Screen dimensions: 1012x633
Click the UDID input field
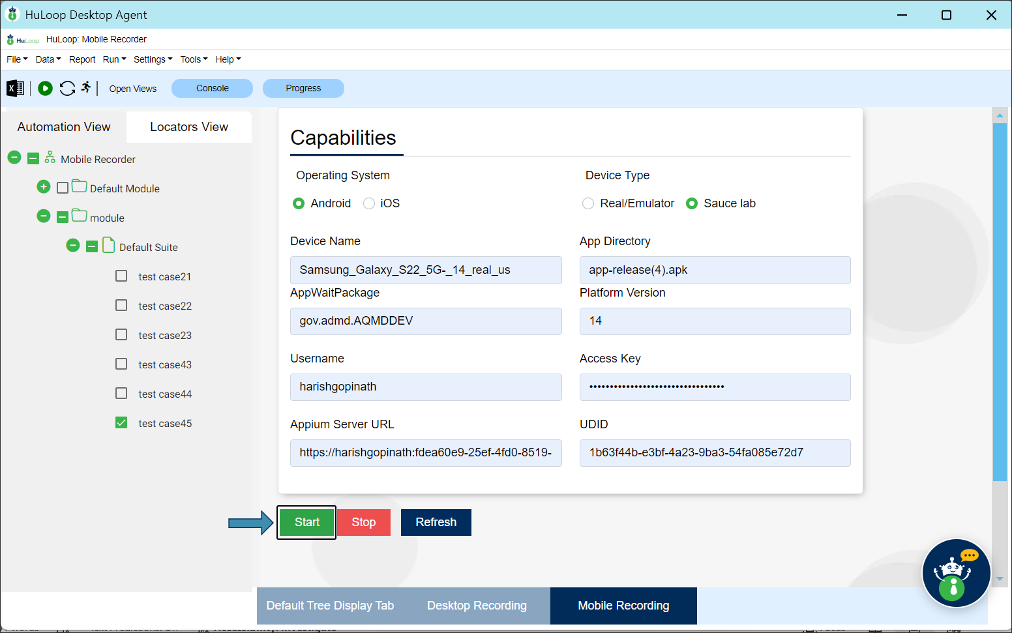715,453
